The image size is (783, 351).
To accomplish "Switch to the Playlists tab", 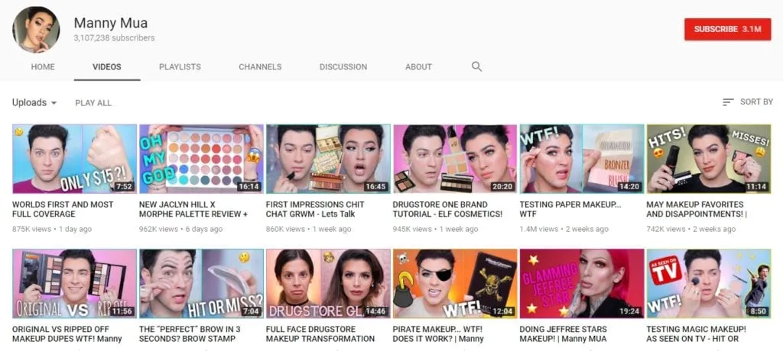I will pos(180,67).
